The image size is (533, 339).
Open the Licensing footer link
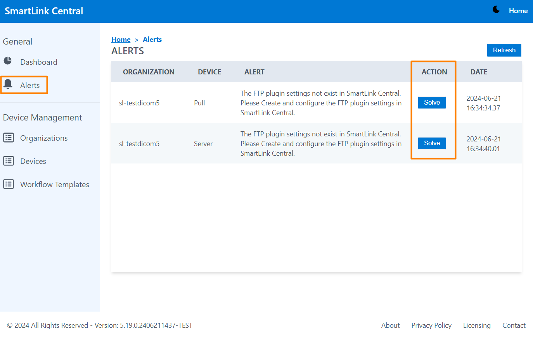click(476, 325)
